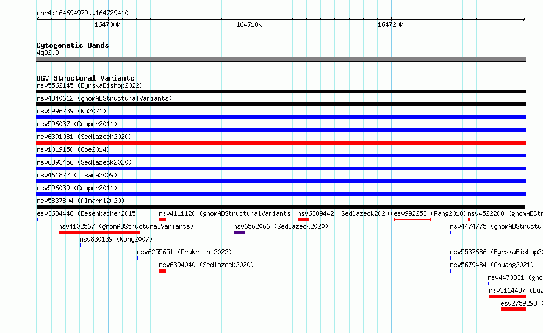543x333 pixels.
Task: Click the black bar under nsv4340612
Action: pos(281,104)
